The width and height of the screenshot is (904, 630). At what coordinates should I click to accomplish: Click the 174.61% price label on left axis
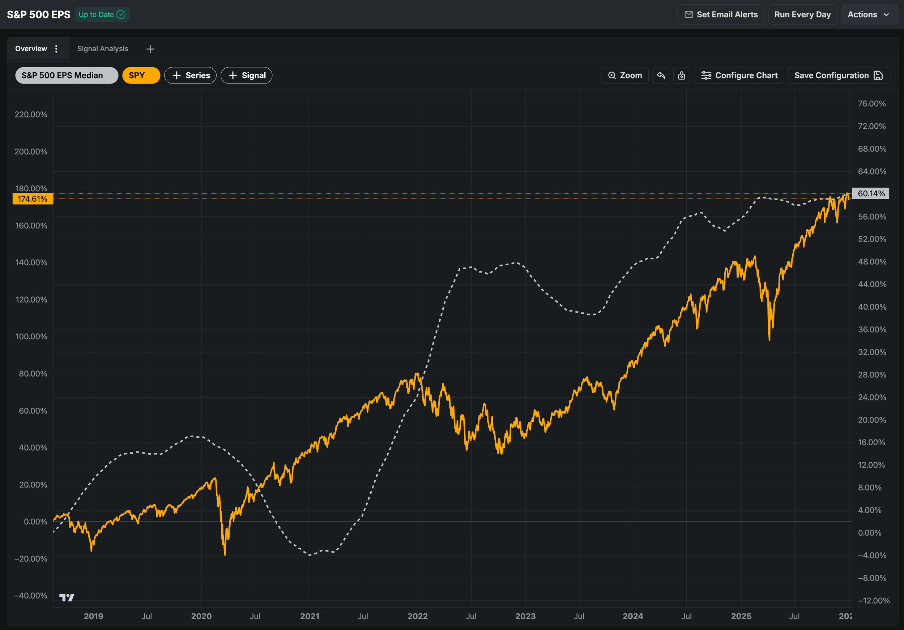point(33,199)
